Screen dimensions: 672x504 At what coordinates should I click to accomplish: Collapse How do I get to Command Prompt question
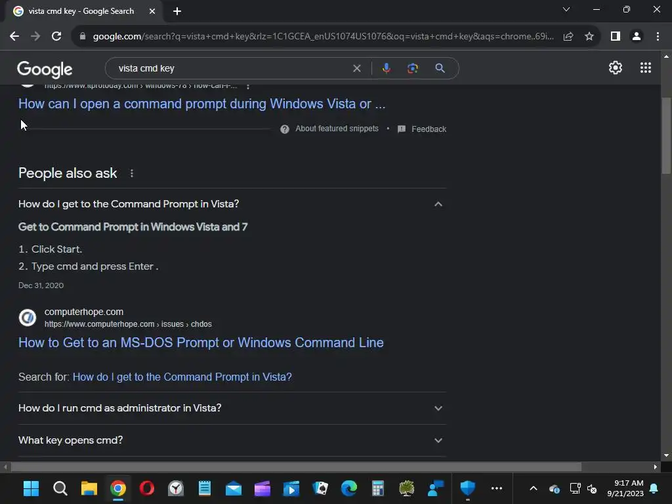[x=232, y=204]
